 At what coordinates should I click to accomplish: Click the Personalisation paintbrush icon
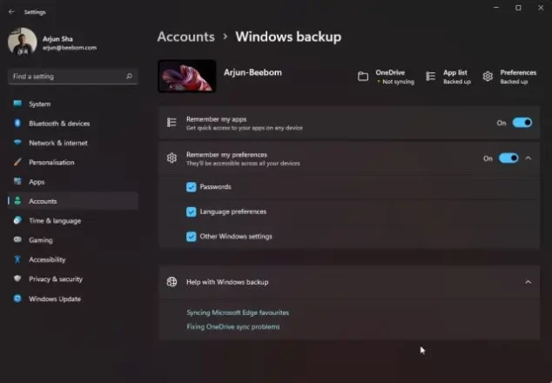coord(17,162)
